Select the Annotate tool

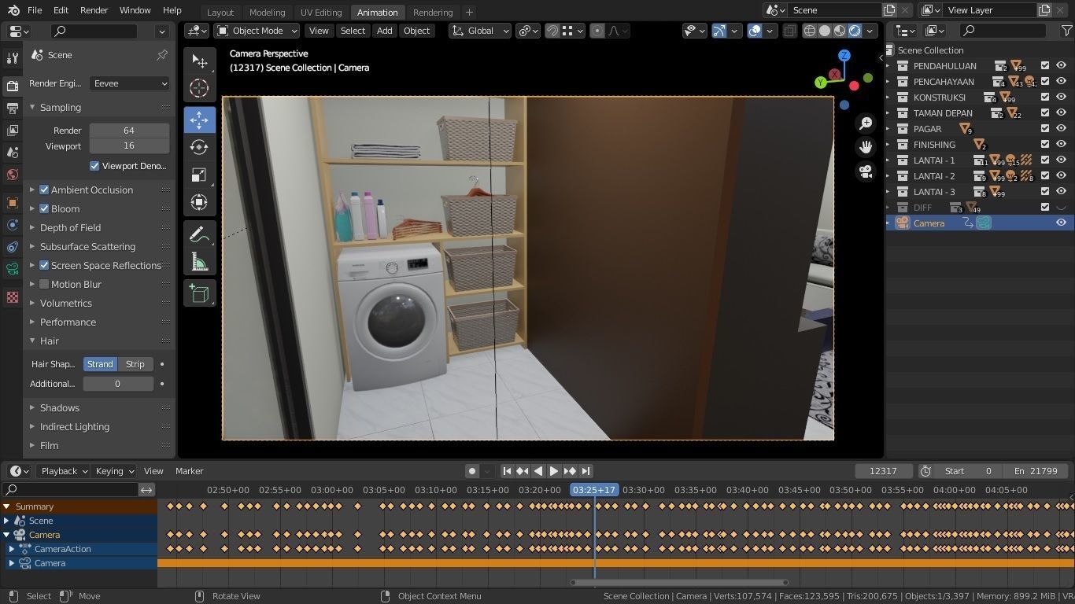click(x=199, y=234)
